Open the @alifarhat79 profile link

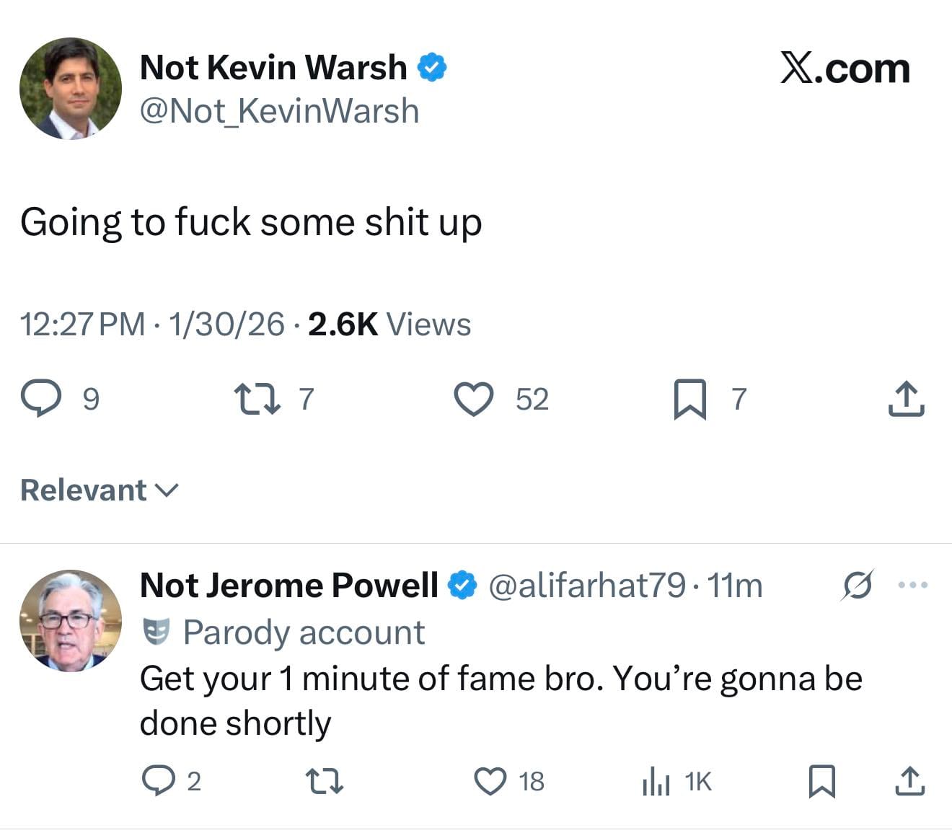[x=587, y=585]
